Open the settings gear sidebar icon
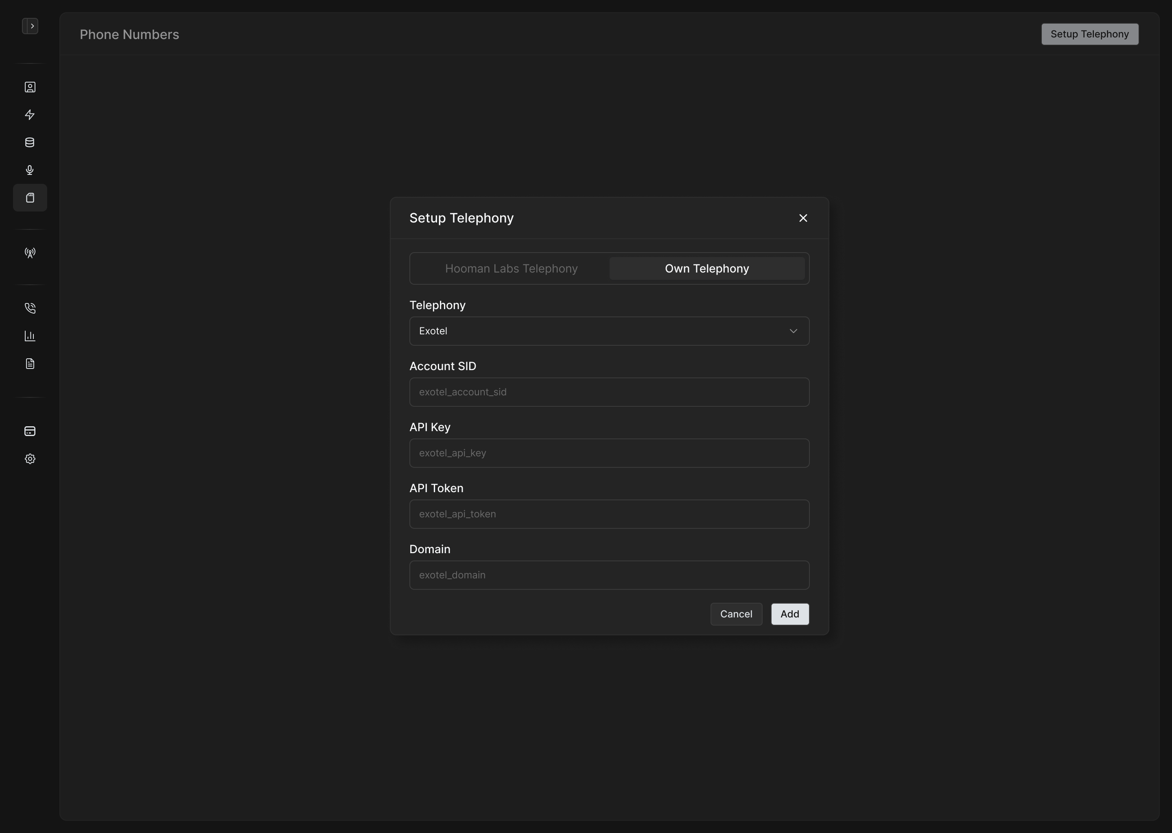Screen dimensions: 1172x833 (x=30, y=459)
